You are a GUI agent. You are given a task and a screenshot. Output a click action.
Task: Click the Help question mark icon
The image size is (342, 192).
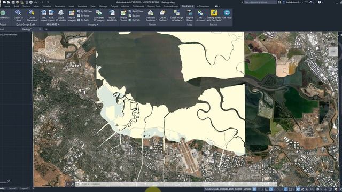coord(320,2)
